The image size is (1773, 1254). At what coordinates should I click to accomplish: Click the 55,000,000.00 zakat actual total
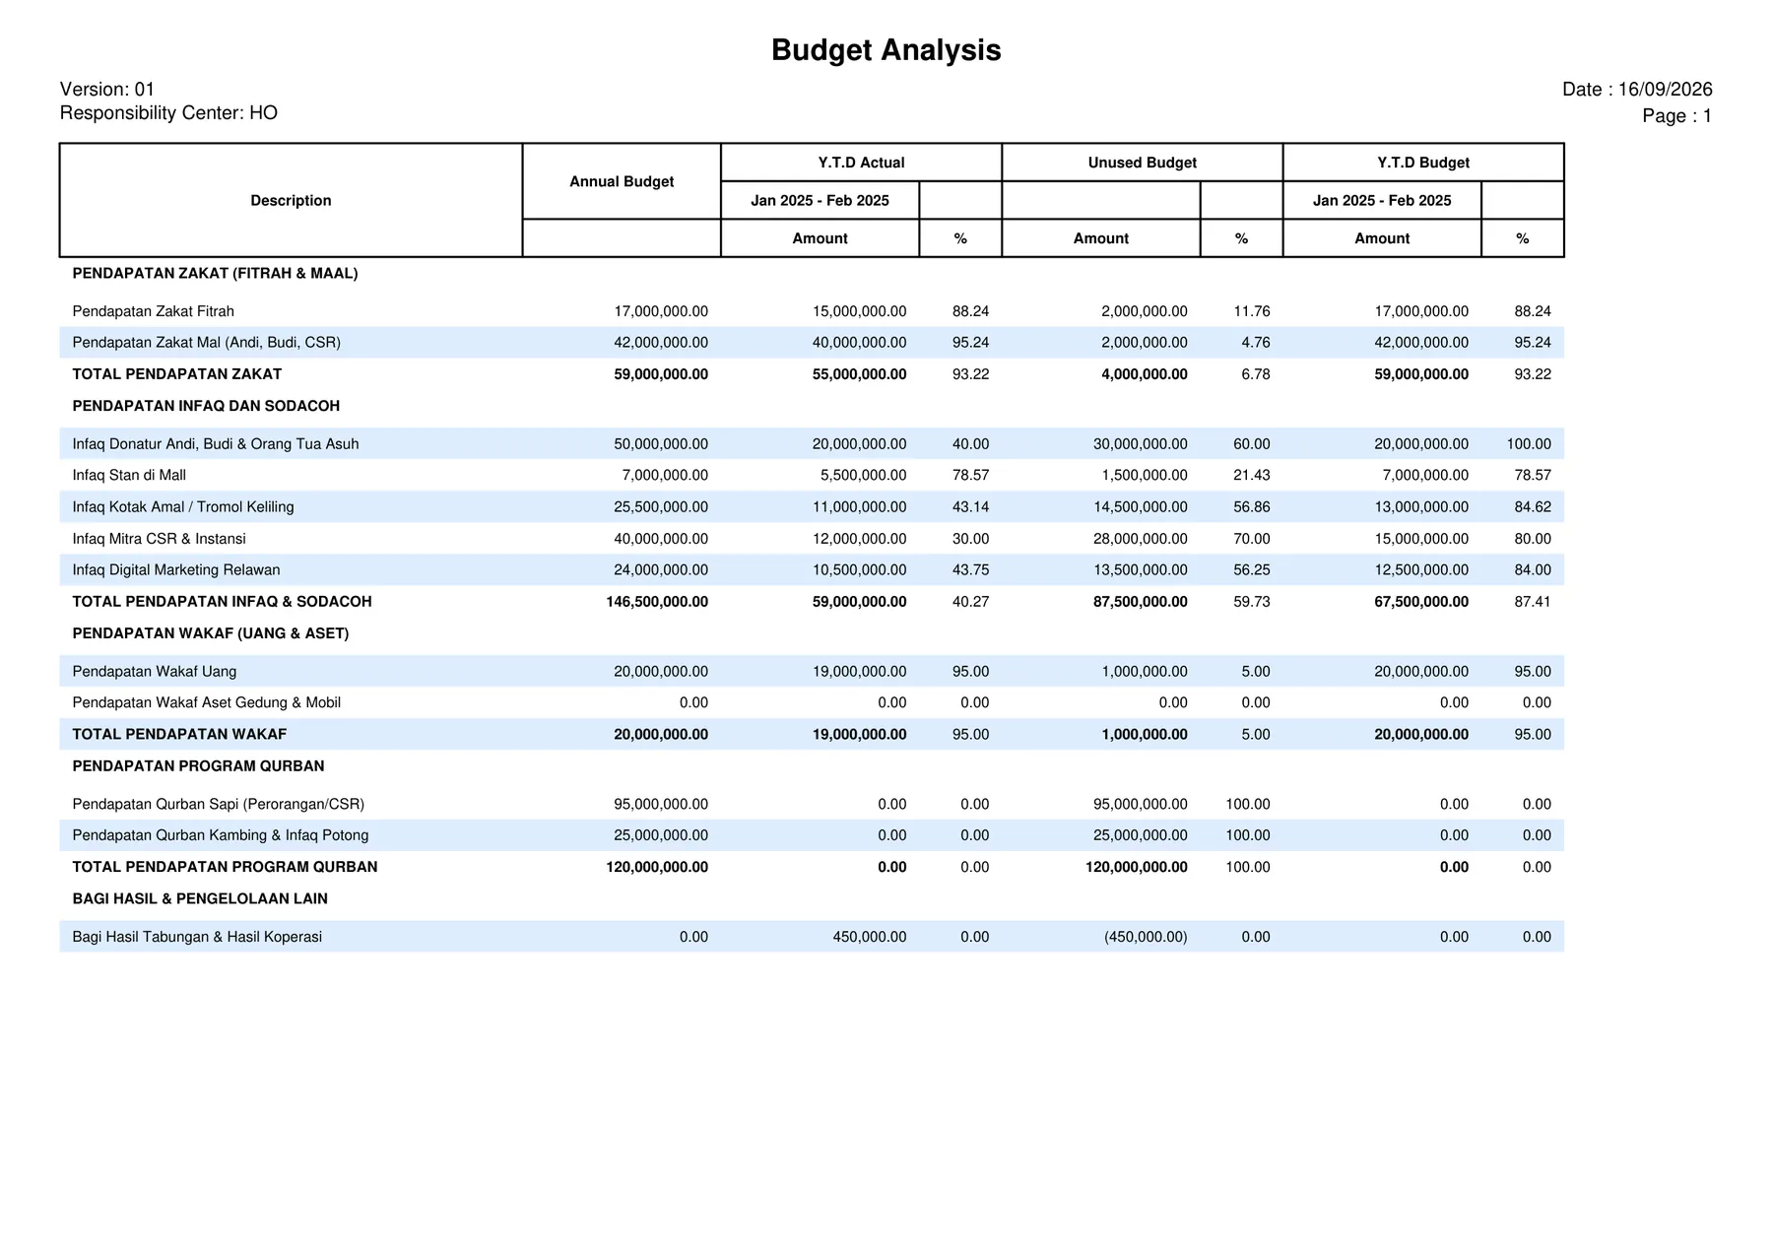859,374
